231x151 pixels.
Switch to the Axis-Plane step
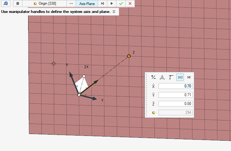click(87, 3)
